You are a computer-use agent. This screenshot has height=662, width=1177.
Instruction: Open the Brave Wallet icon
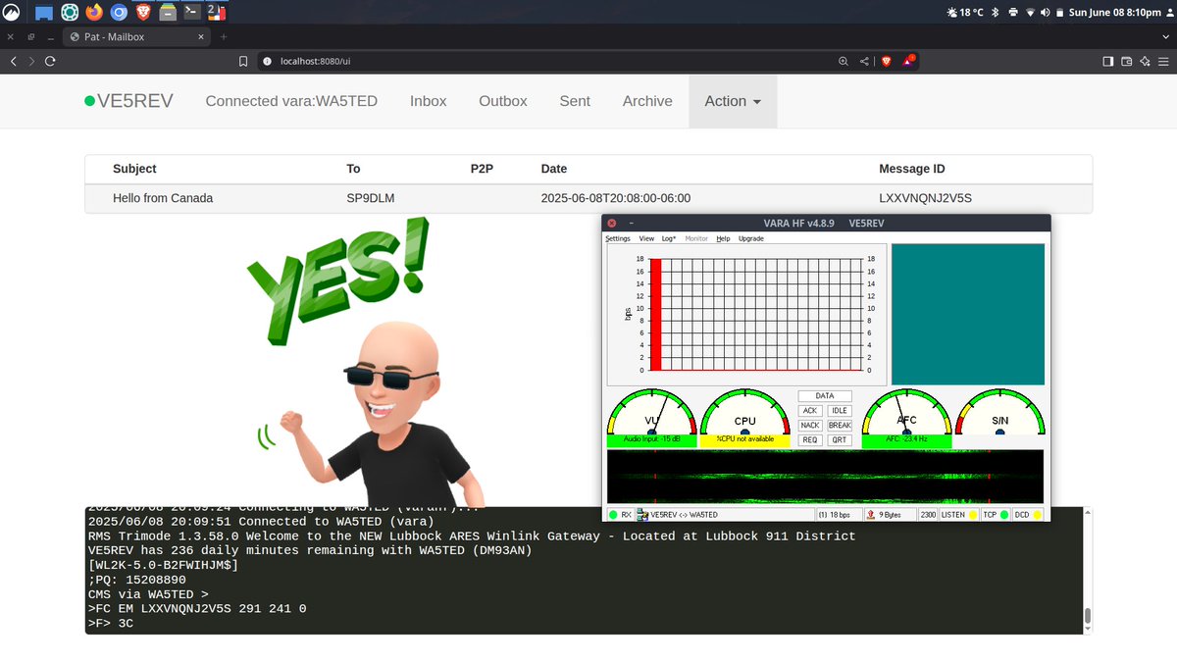[x=1126, y=61]
